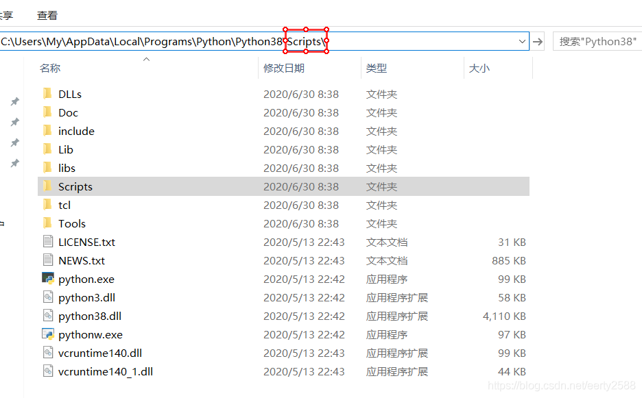Click the 共享 ribbon tab
Viewport: 642px width, 398px height.
pyautogui.click(x=7, y=15)
